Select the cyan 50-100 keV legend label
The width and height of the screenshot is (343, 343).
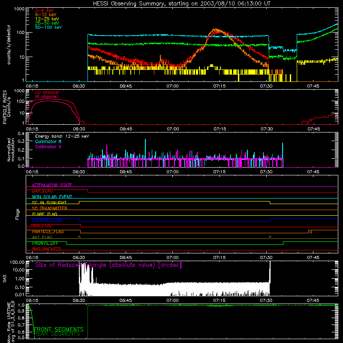[48, 27]
